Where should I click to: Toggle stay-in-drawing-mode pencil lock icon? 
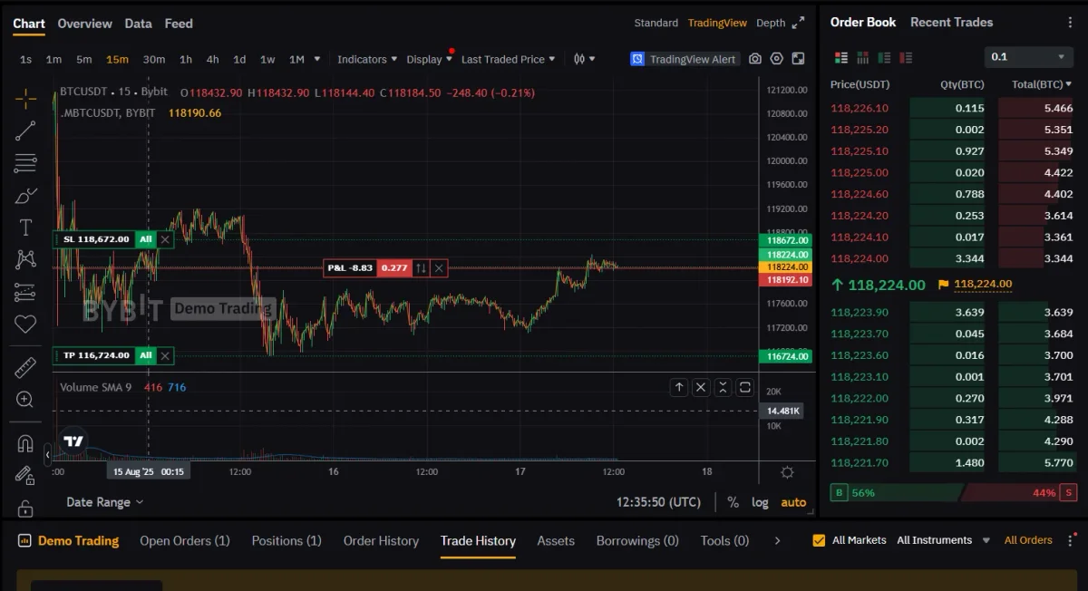[25, 476]
